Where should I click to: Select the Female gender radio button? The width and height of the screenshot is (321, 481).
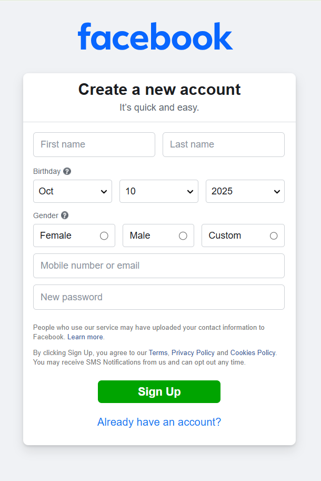104,236
